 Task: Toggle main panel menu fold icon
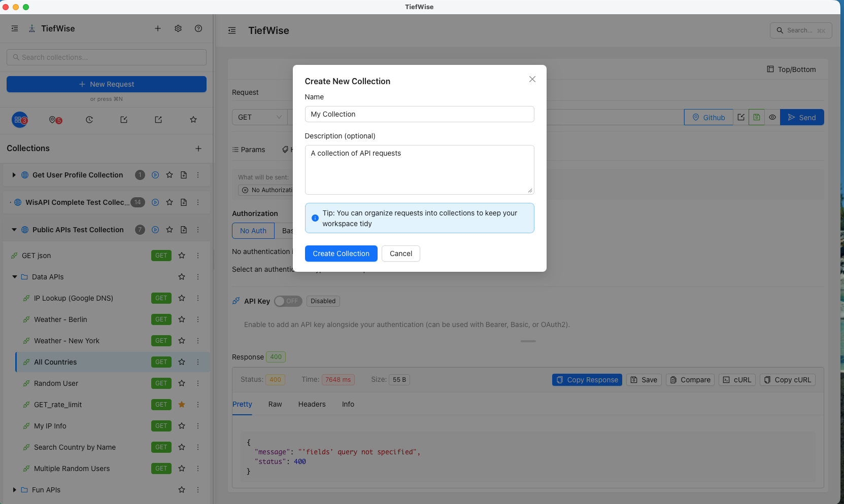point(232,30)
